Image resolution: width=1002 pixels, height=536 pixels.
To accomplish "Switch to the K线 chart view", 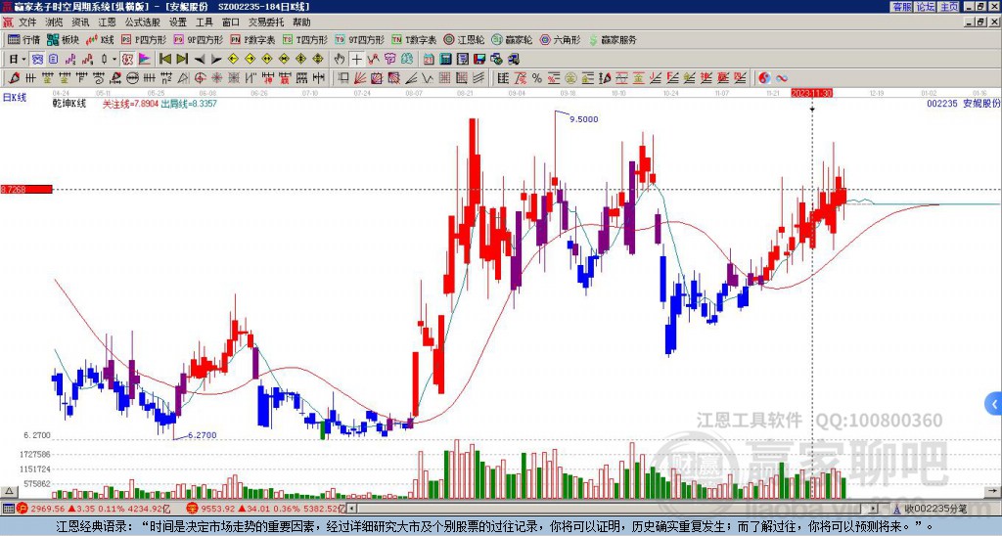I will [x=100, y=39].
